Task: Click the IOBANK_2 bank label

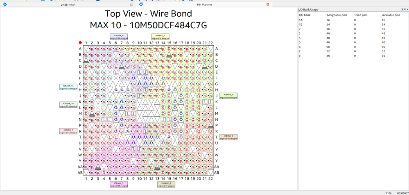Action: [68, 131]
